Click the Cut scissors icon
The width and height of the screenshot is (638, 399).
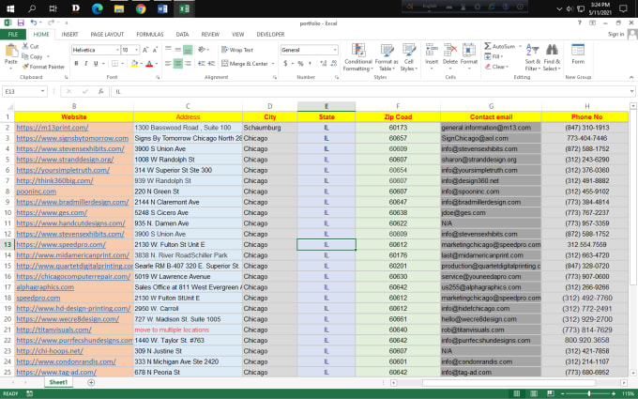pos(25,46)
